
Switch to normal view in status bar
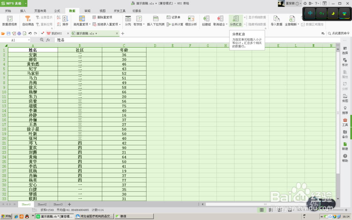pos(262,210)
